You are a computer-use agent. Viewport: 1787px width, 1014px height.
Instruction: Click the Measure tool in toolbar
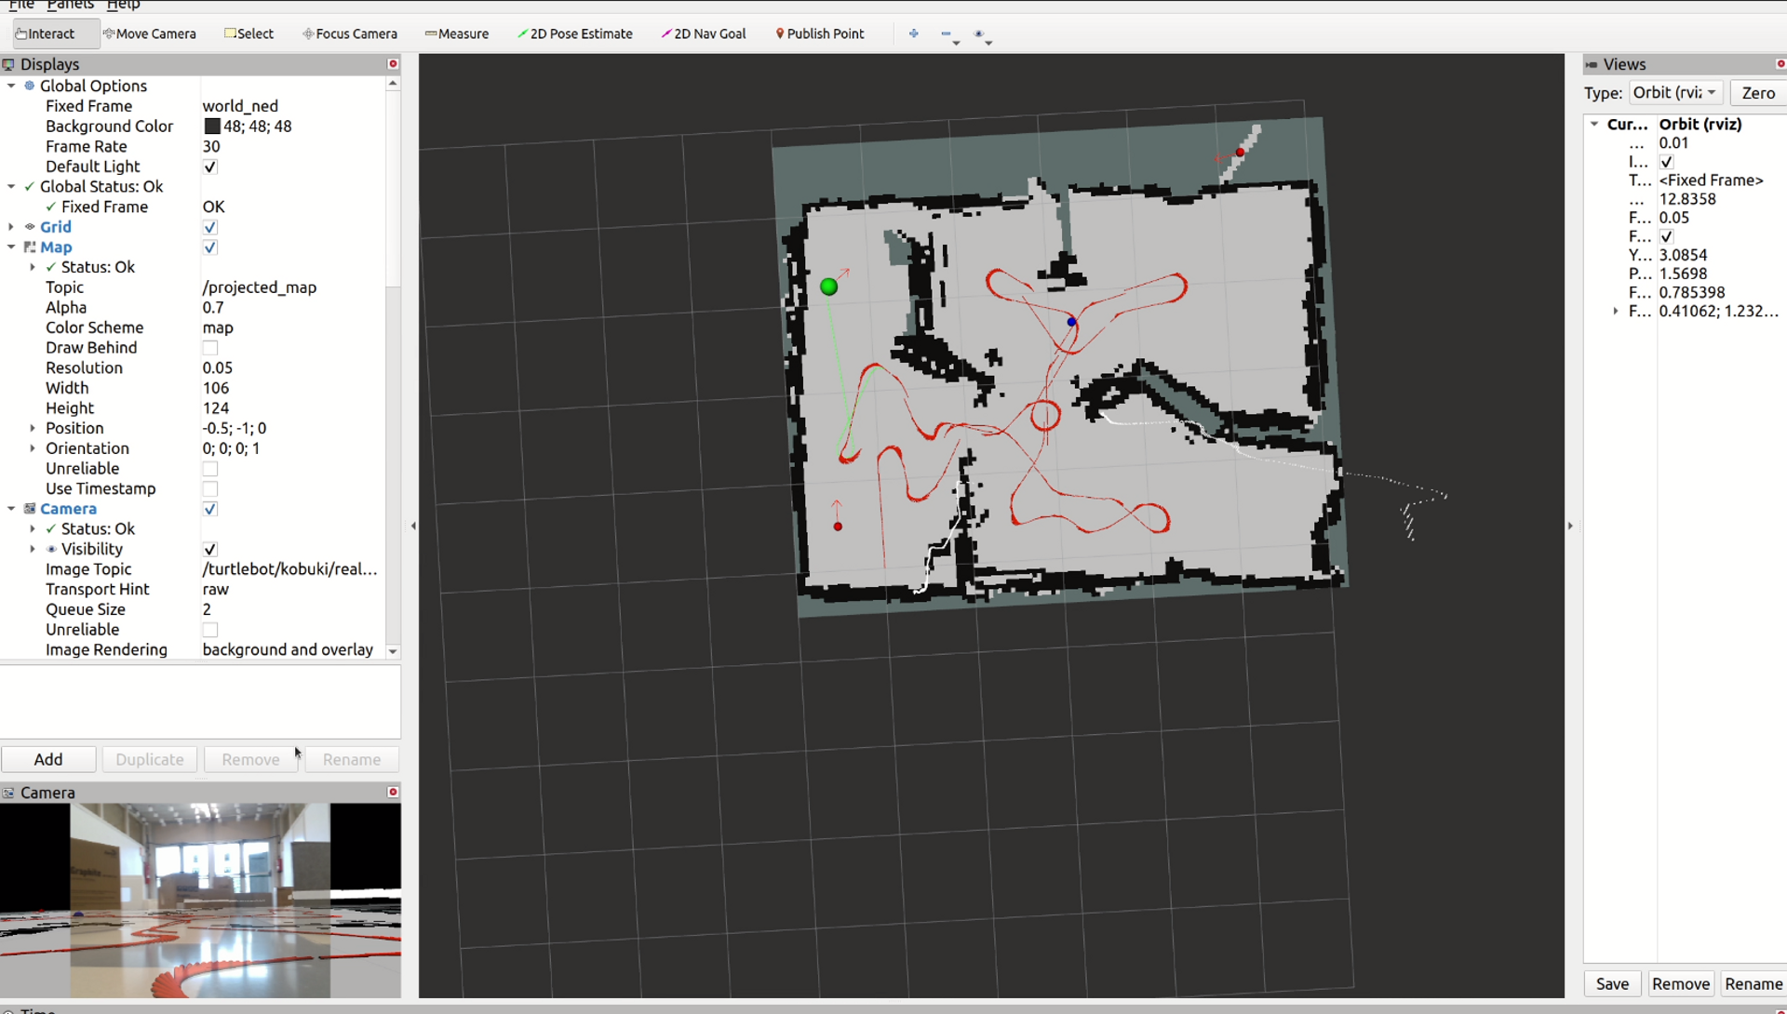tap(459, 33)
